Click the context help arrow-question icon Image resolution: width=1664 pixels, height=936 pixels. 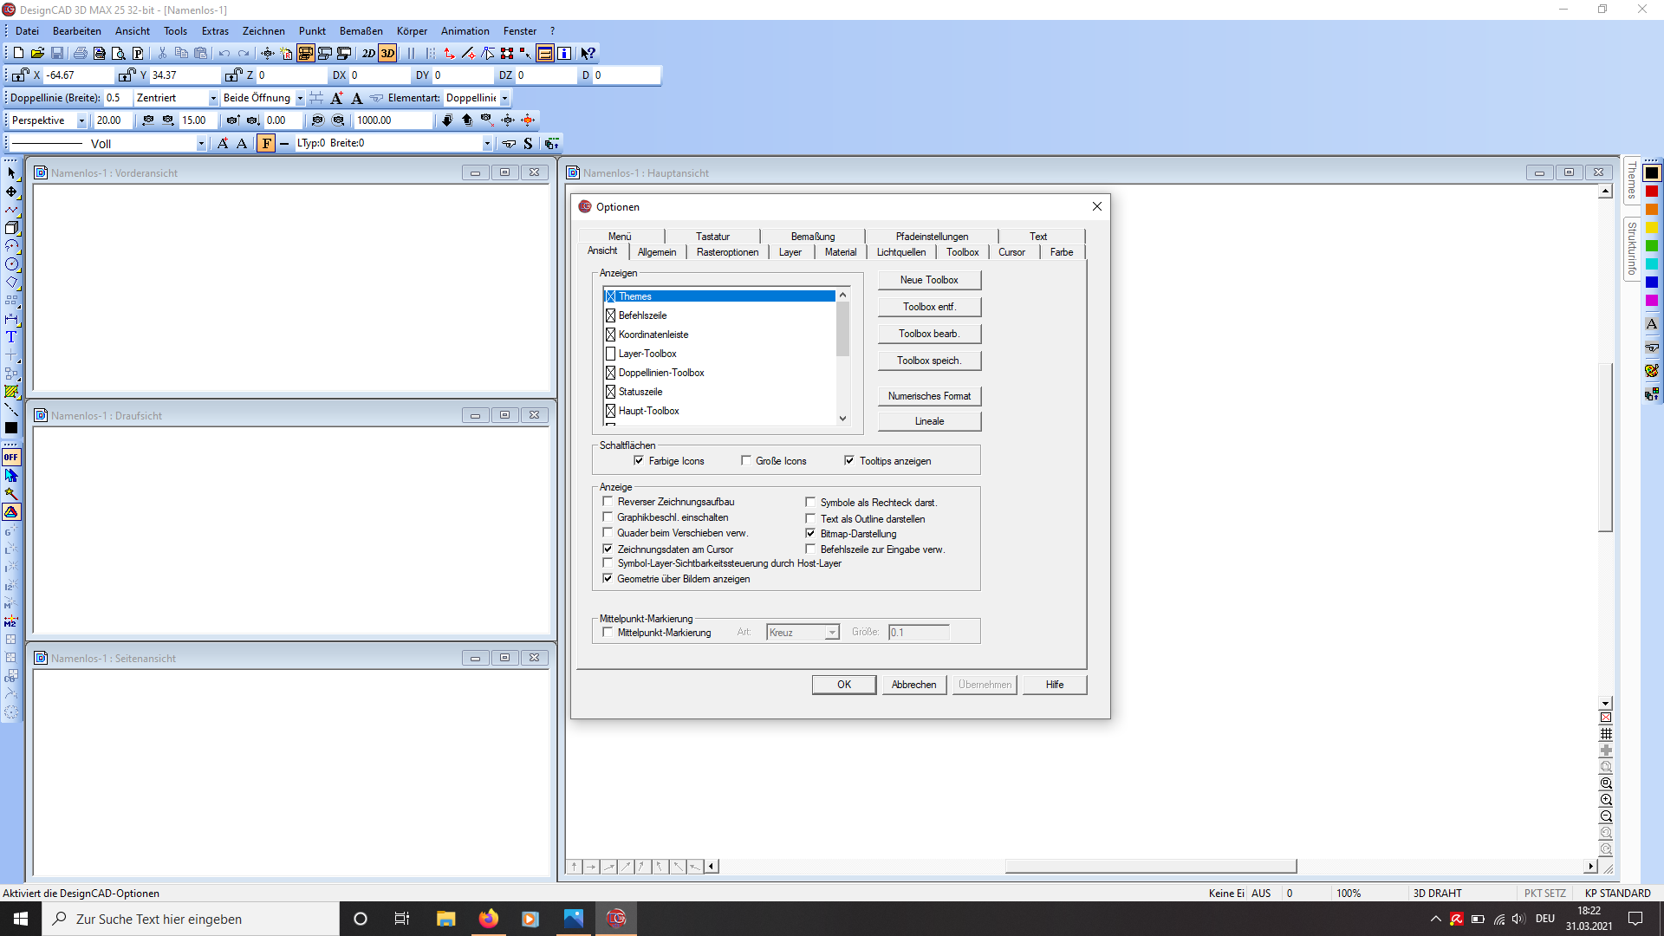tap(588, 53)
